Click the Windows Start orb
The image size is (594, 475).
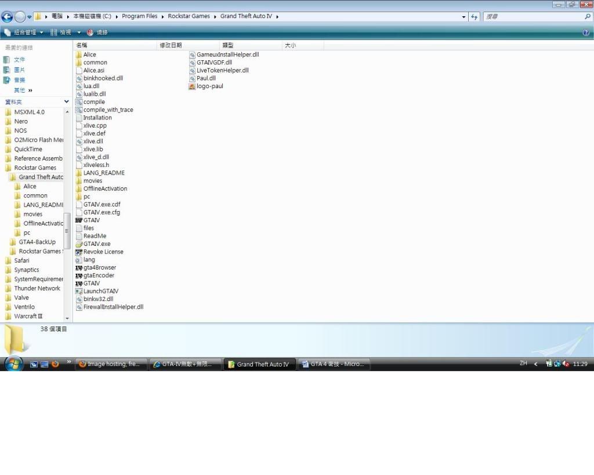(x=13, y=364)
